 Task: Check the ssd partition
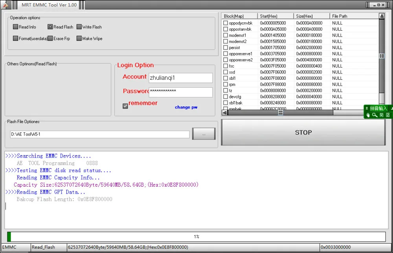click(226, 72)
